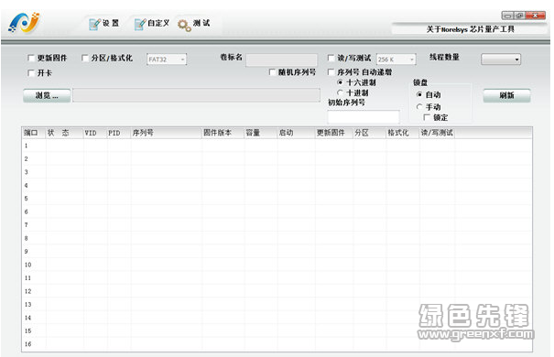Select port row 2

(x=277, y=159)
